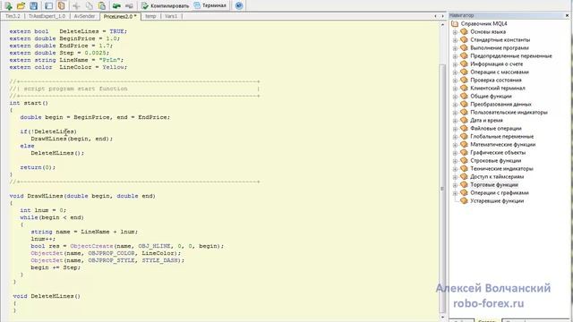
Task: Expand the Общие функции tree node
Action: [455, 97]
